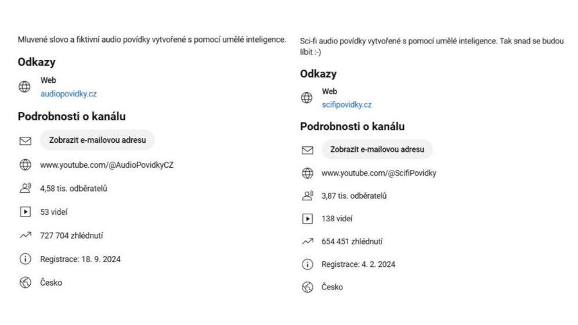Select the www.youtube.com/@ScifiPovidky channel URL text
578x325 pixels.
[378, 173]
